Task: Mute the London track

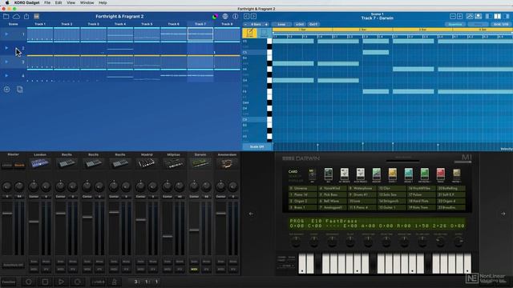Action: tap(46, 262)
